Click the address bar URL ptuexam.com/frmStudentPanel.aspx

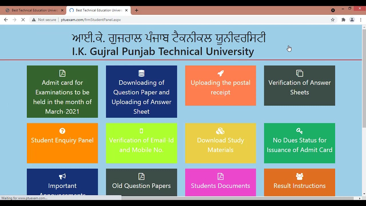(91, 20)
